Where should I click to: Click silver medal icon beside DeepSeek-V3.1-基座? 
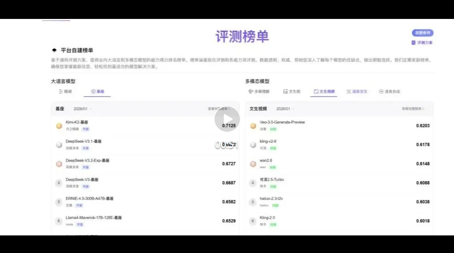click(x=59, y=145)
